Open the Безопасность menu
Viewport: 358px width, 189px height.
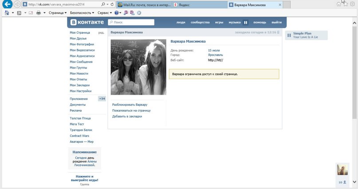pos(82,13)
